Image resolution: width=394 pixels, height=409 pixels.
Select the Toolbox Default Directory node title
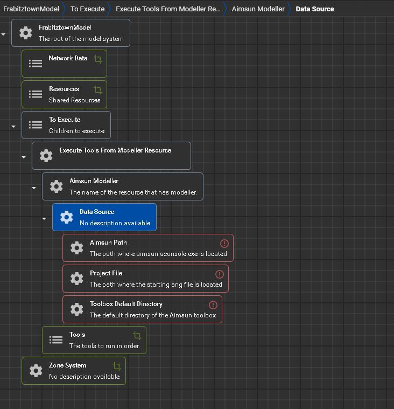[126, 304]
